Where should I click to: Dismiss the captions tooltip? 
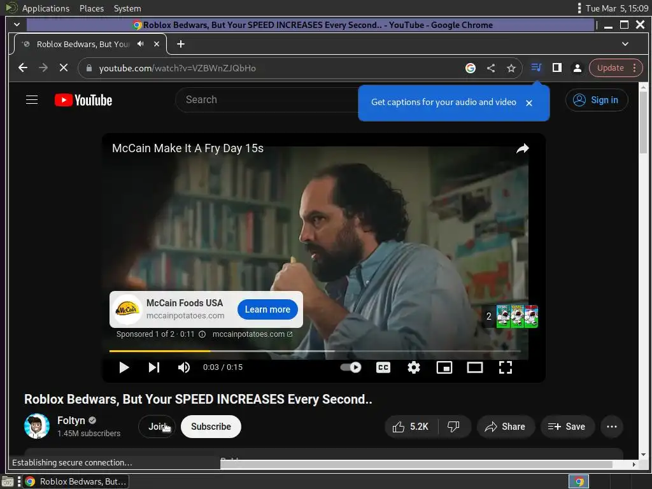pyautogui.click(x=529, y=103)
